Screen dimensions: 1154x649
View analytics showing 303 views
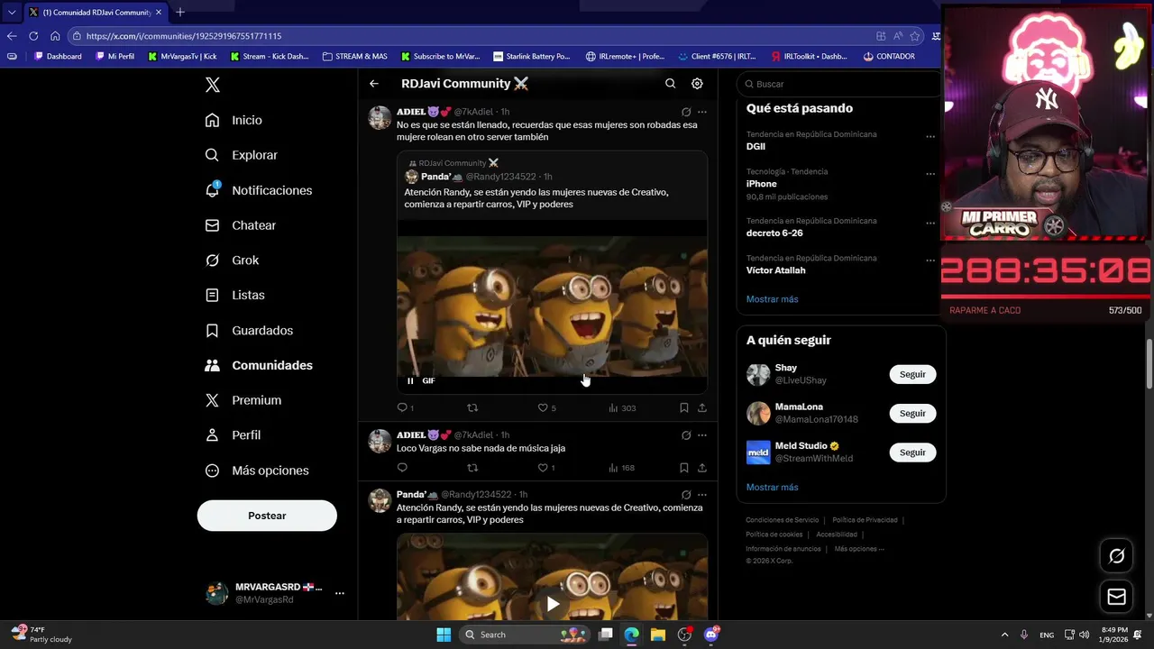click(x=622, y=407)
